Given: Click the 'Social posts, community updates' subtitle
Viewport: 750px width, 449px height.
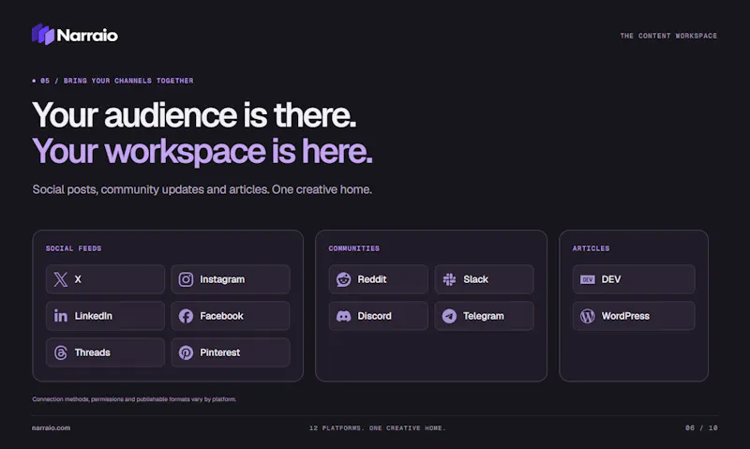Looking at the screenshot, I should click(x=202, y=190).
